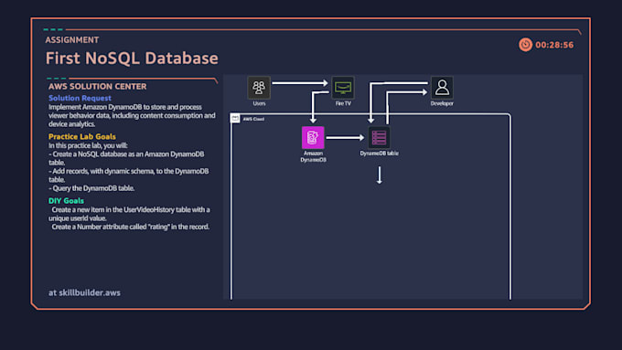Click the 'Fire TV' label
This screenshot has height=350, width=622.
tap(343, 103)
